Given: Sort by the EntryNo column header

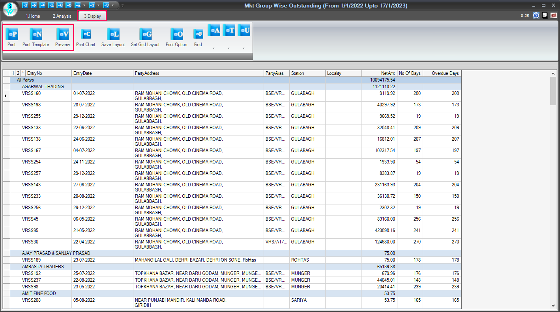Looking at the screenshot, I should pyautogui.click(x=49, y=73).
